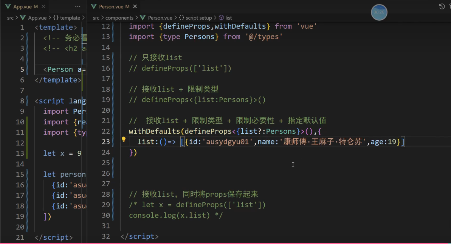Viewport: 451px width, 245px height.
Task: Close the App.vue tab
Action: 43,6
